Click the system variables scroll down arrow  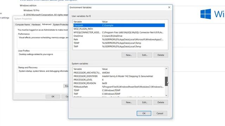coord(166,95)
